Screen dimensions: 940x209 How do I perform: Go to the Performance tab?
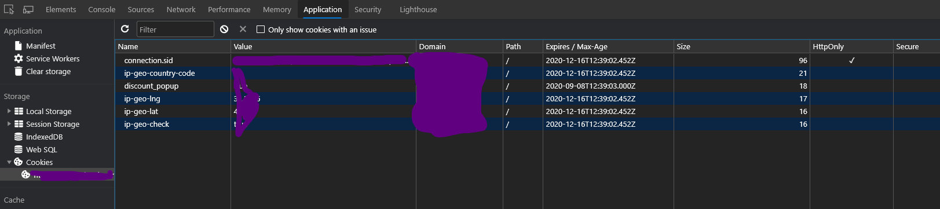pos(229,9)
